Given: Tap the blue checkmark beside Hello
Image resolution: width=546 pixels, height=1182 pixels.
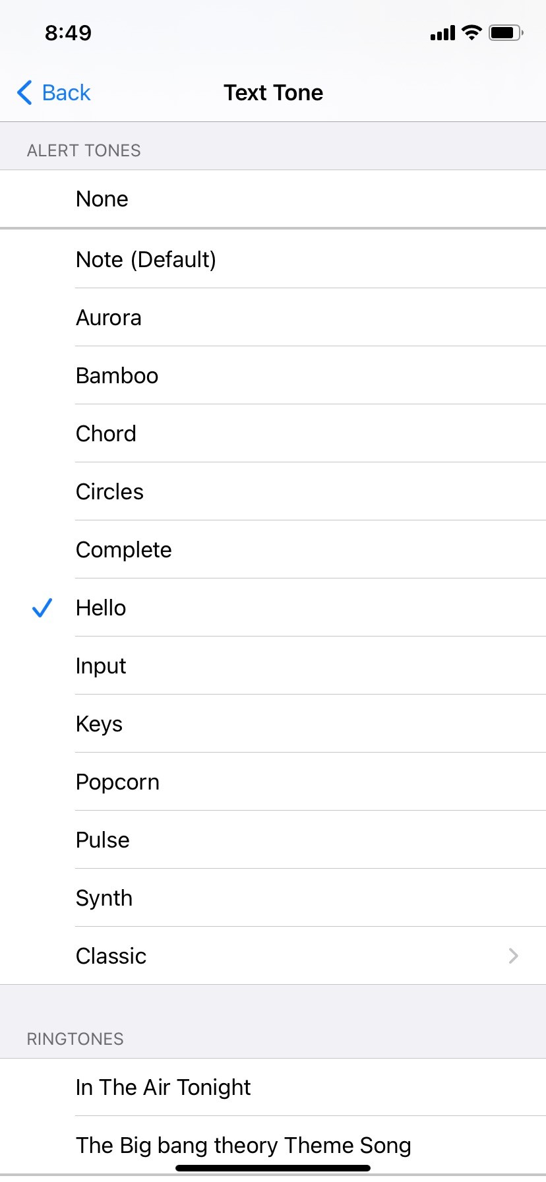Looking at the screenshot, I should [x=42, y=607].
